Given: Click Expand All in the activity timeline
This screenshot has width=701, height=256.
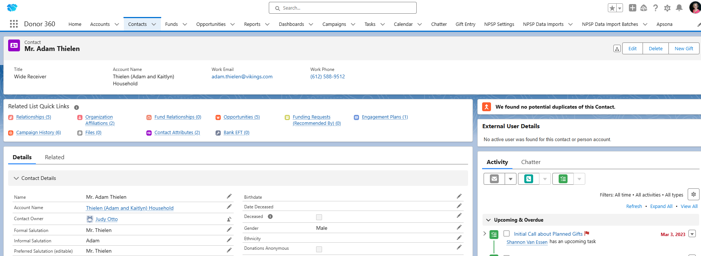Looking at the screenshot, I should click(661, 206).
